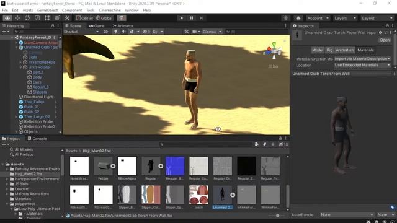Viewport: 397px width, 223px height.
Task: Open the AssetBundle None dropdown
Action: coord(347,214)
